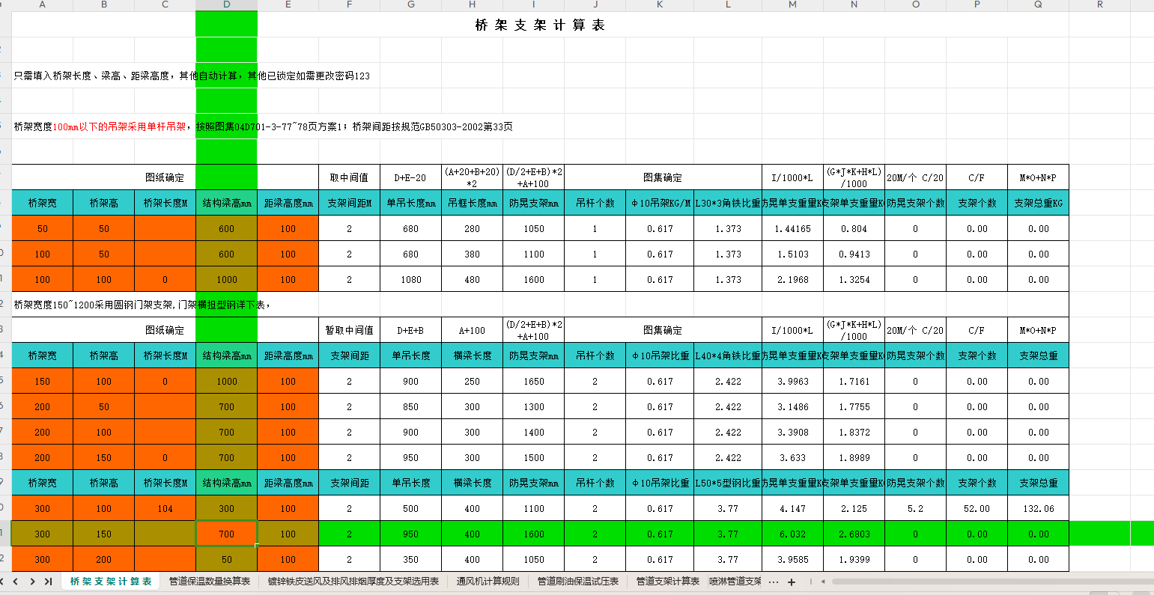
Task: Select the cell with value 3.9585
Action: pyautogui.click(x=792, y=559)
